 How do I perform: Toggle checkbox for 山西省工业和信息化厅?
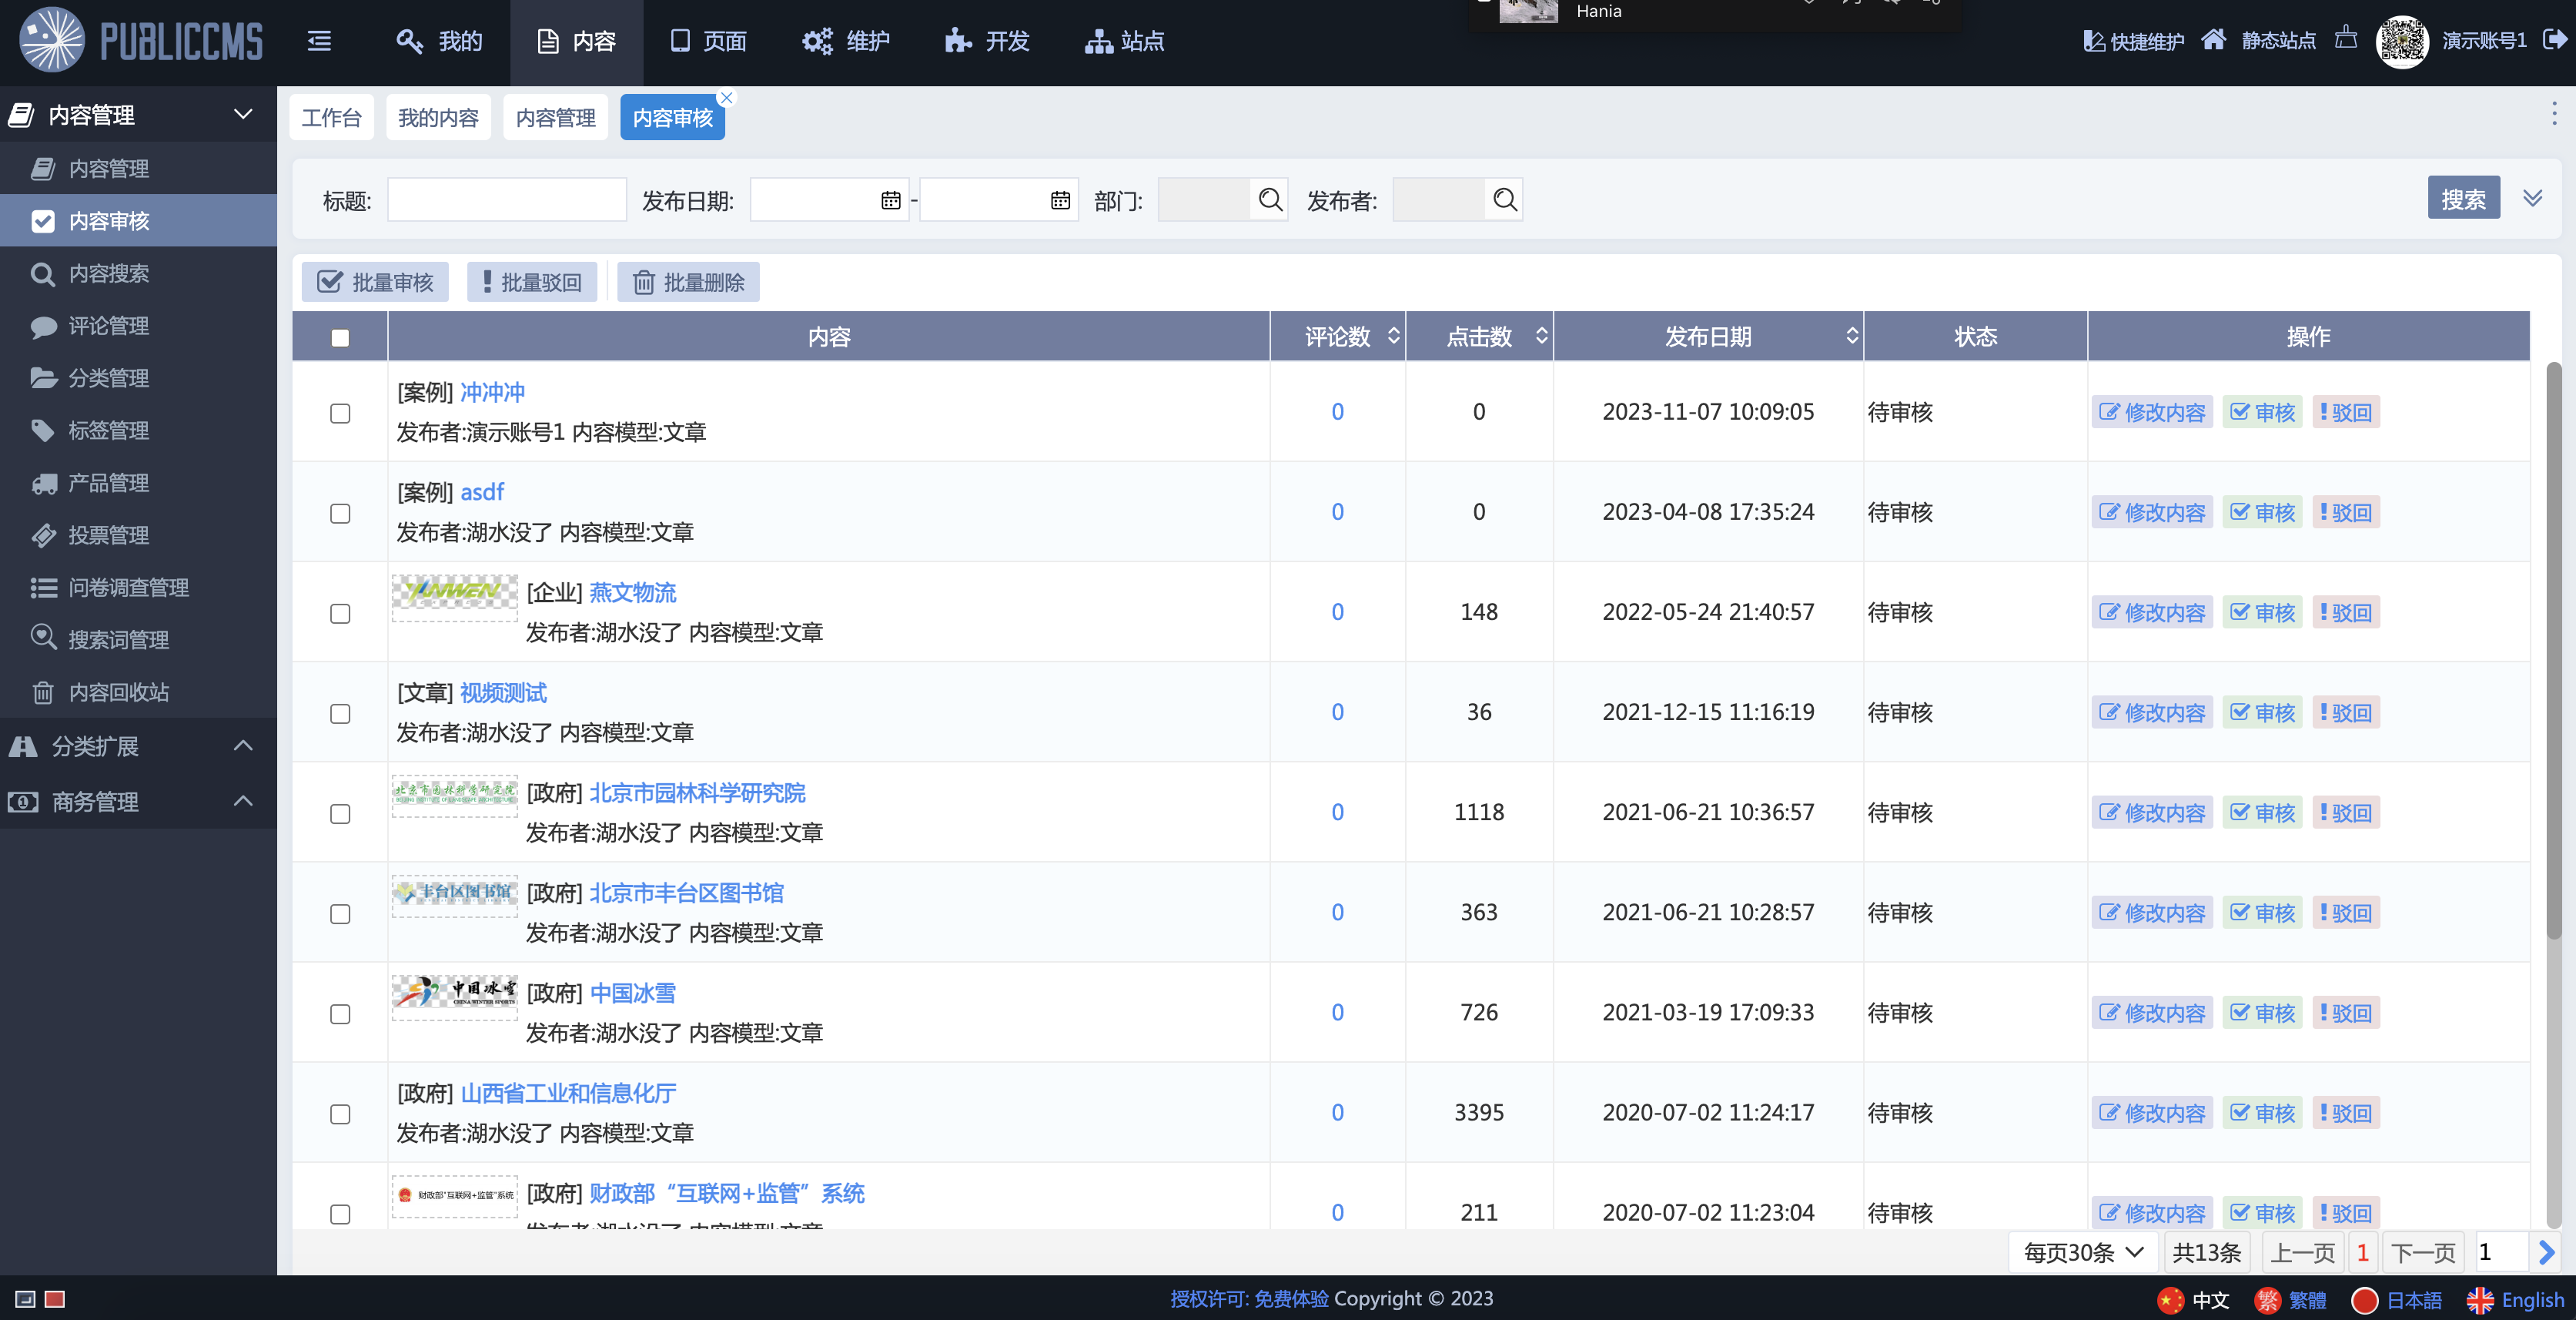pos(340,1113)
